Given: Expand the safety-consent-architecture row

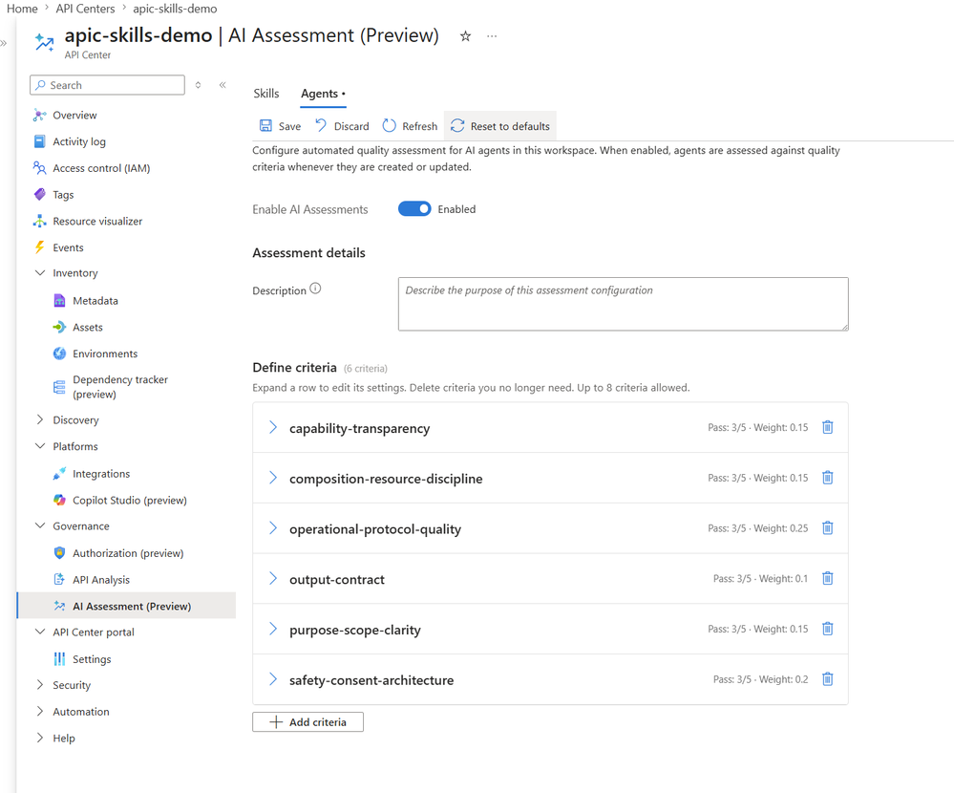Looking at the screenshot, I should pos(273,679).
